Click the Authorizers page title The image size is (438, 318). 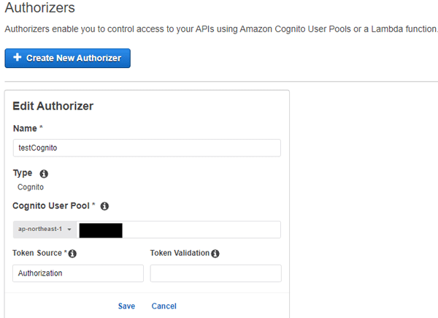(40, 7)
